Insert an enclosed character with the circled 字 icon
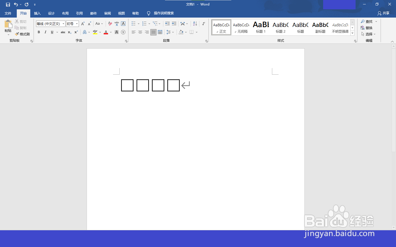 coord(123,32)
